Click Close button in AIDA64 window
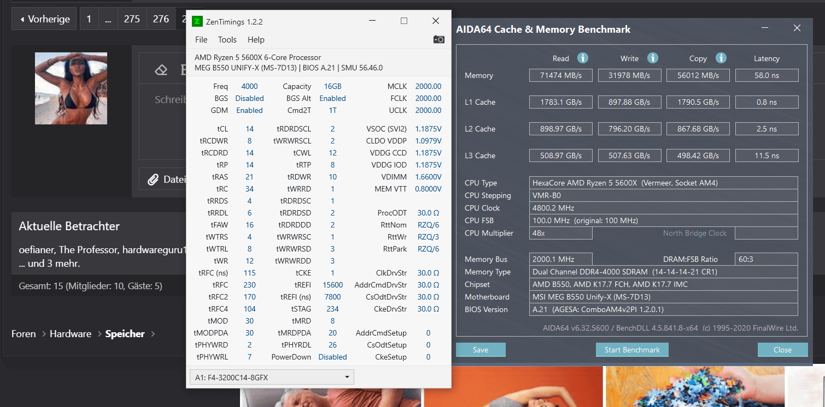 [782, 350]
